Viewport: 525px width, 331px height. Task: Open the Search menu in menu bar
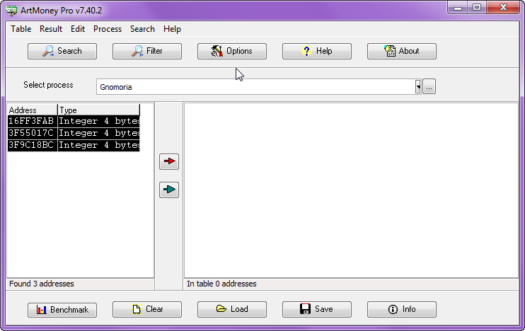(142, 29)
